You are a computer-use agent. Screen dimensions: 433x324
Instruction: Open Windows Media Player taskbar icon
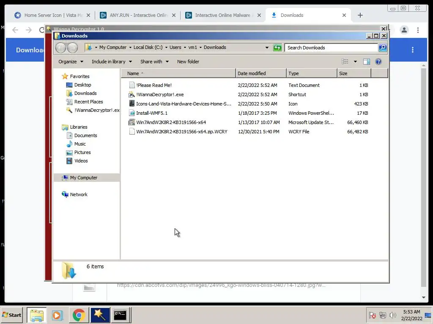(58, 315)
